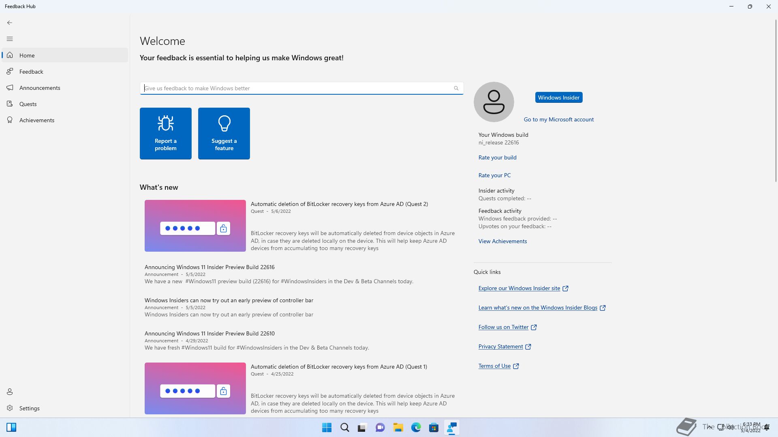Image resolution: width=778 pixels, height=437 pixels.
Task: Click the Announcements megaphone icon
Action: pyautogui.click(x=10, y=87)
